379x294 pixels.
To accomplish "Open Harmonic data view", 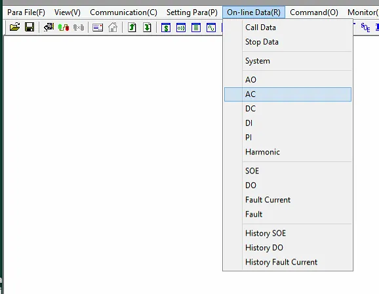I will (288, 152).
